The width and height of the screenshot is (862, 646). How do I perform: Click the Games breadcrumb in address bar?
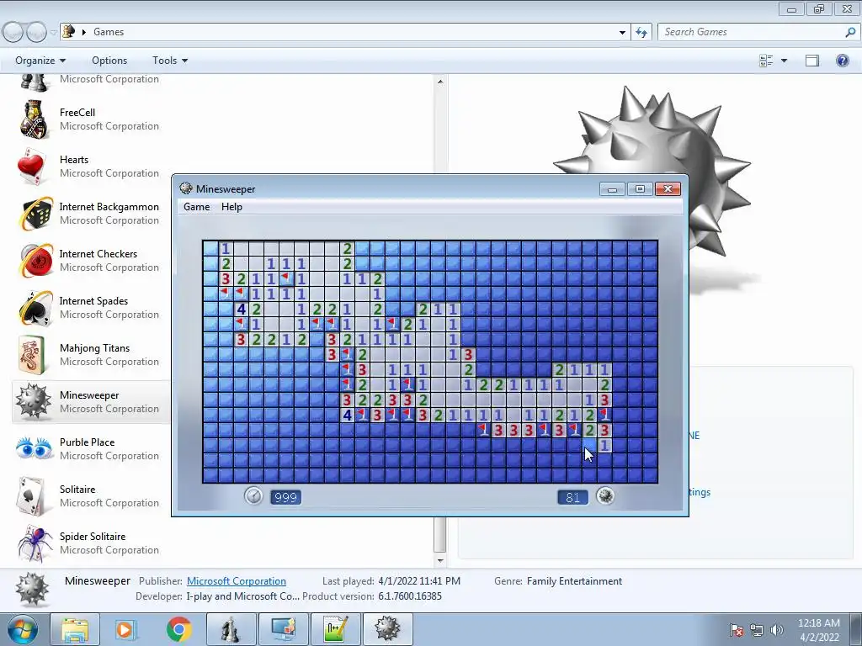click(x=109, y=32)
